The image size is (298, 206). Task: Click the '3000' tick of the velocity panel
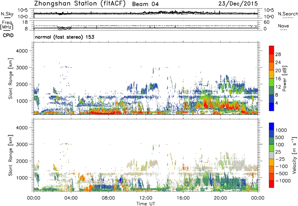[22, 144]
